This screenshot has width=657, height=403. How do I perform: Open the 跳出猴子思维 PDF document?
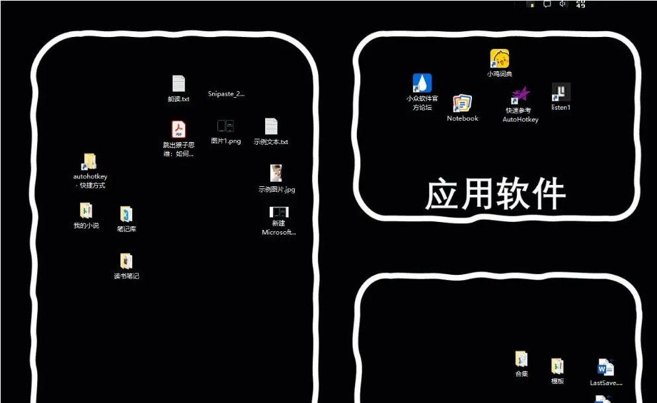pyautogui.click(x=177, y=129)
